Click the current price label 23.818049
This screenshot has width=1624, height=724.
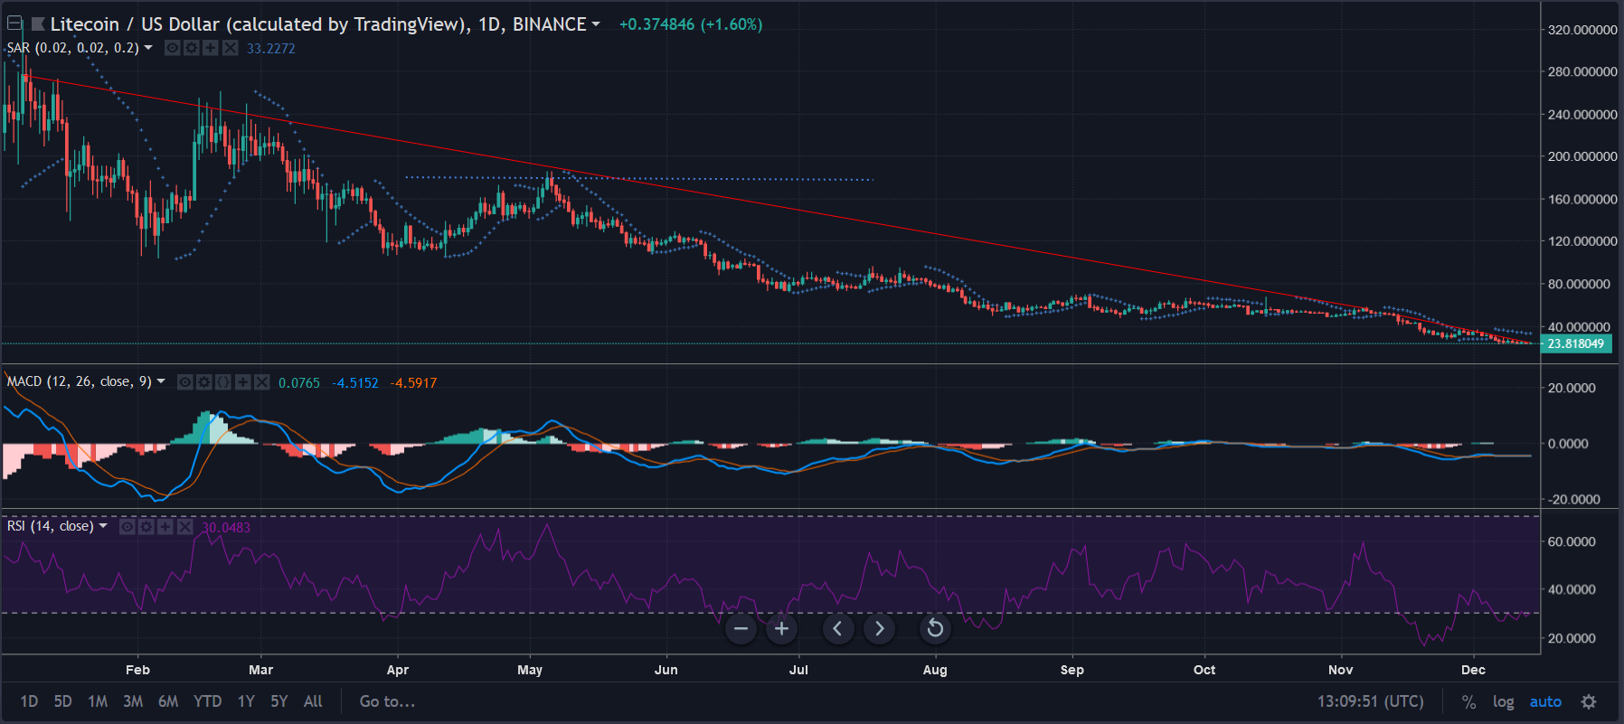pos(1576,343)
